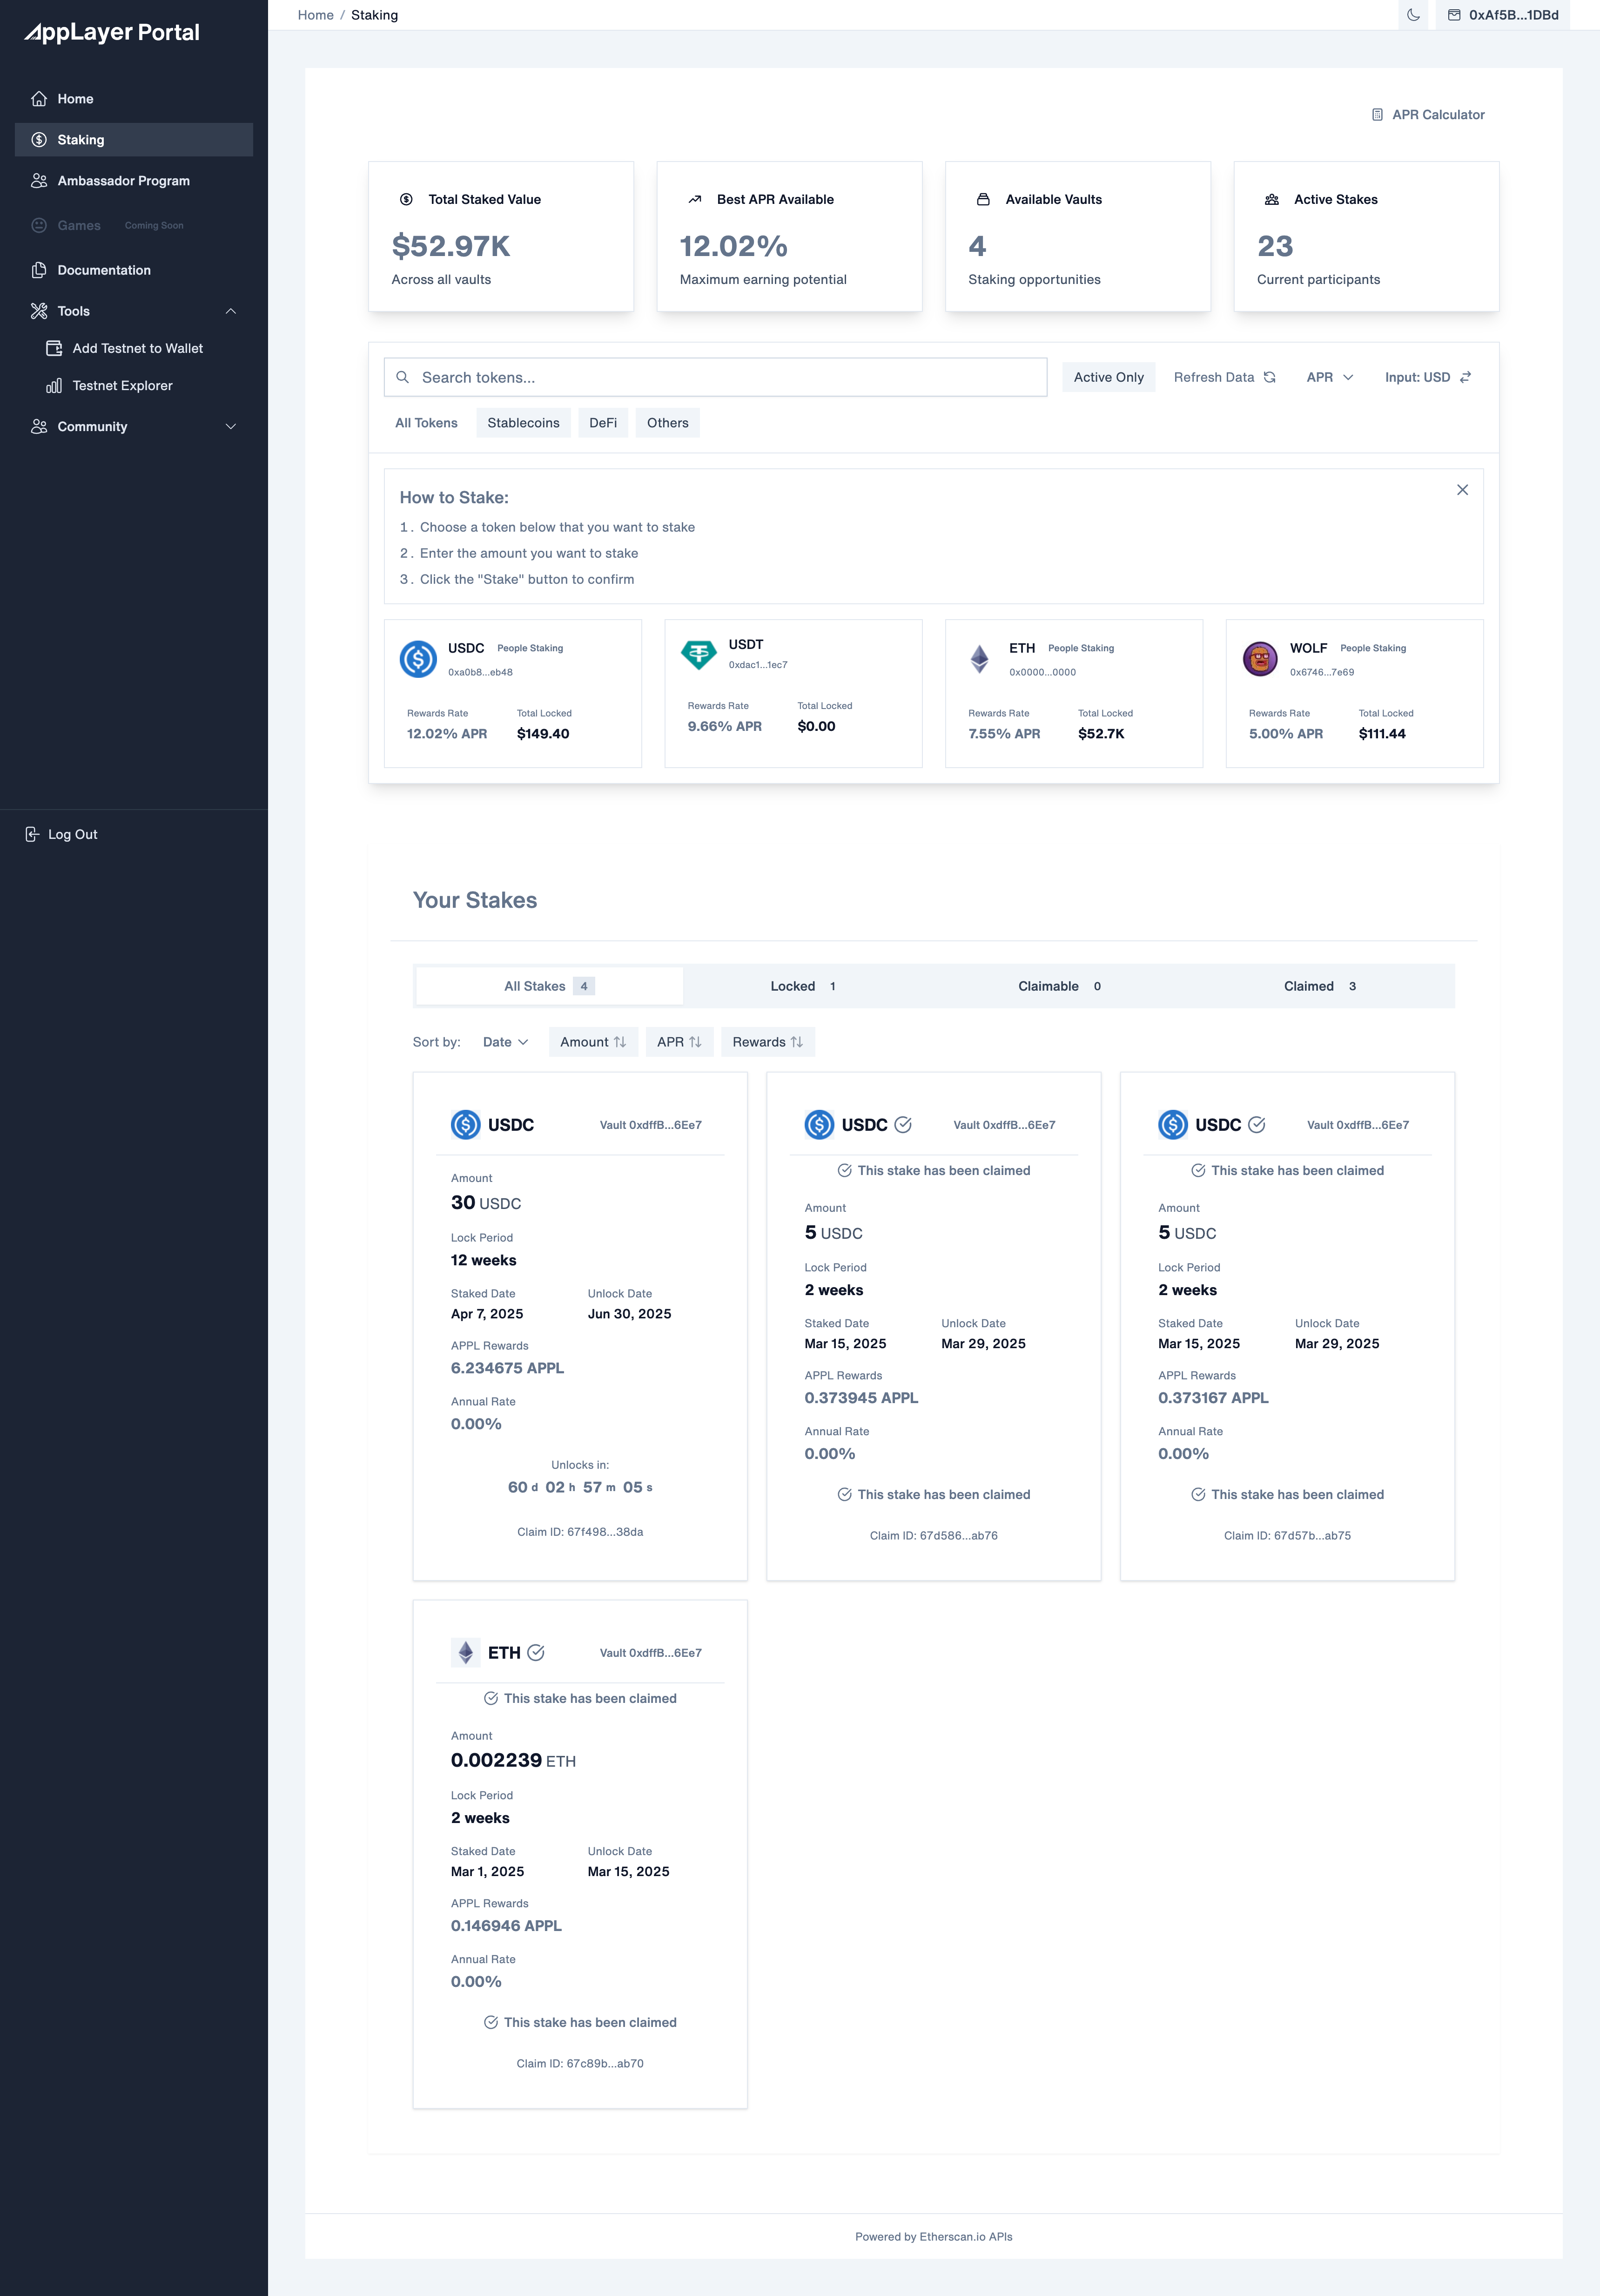
Task: Click claimed checkmark next to ETH title
Action: point(536,1653)
